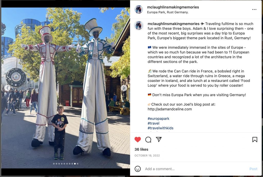The height and width of the screenshot is (177, 263).
Task: Open Europa Park, Rust Germany location
Action: pos(168,12)
